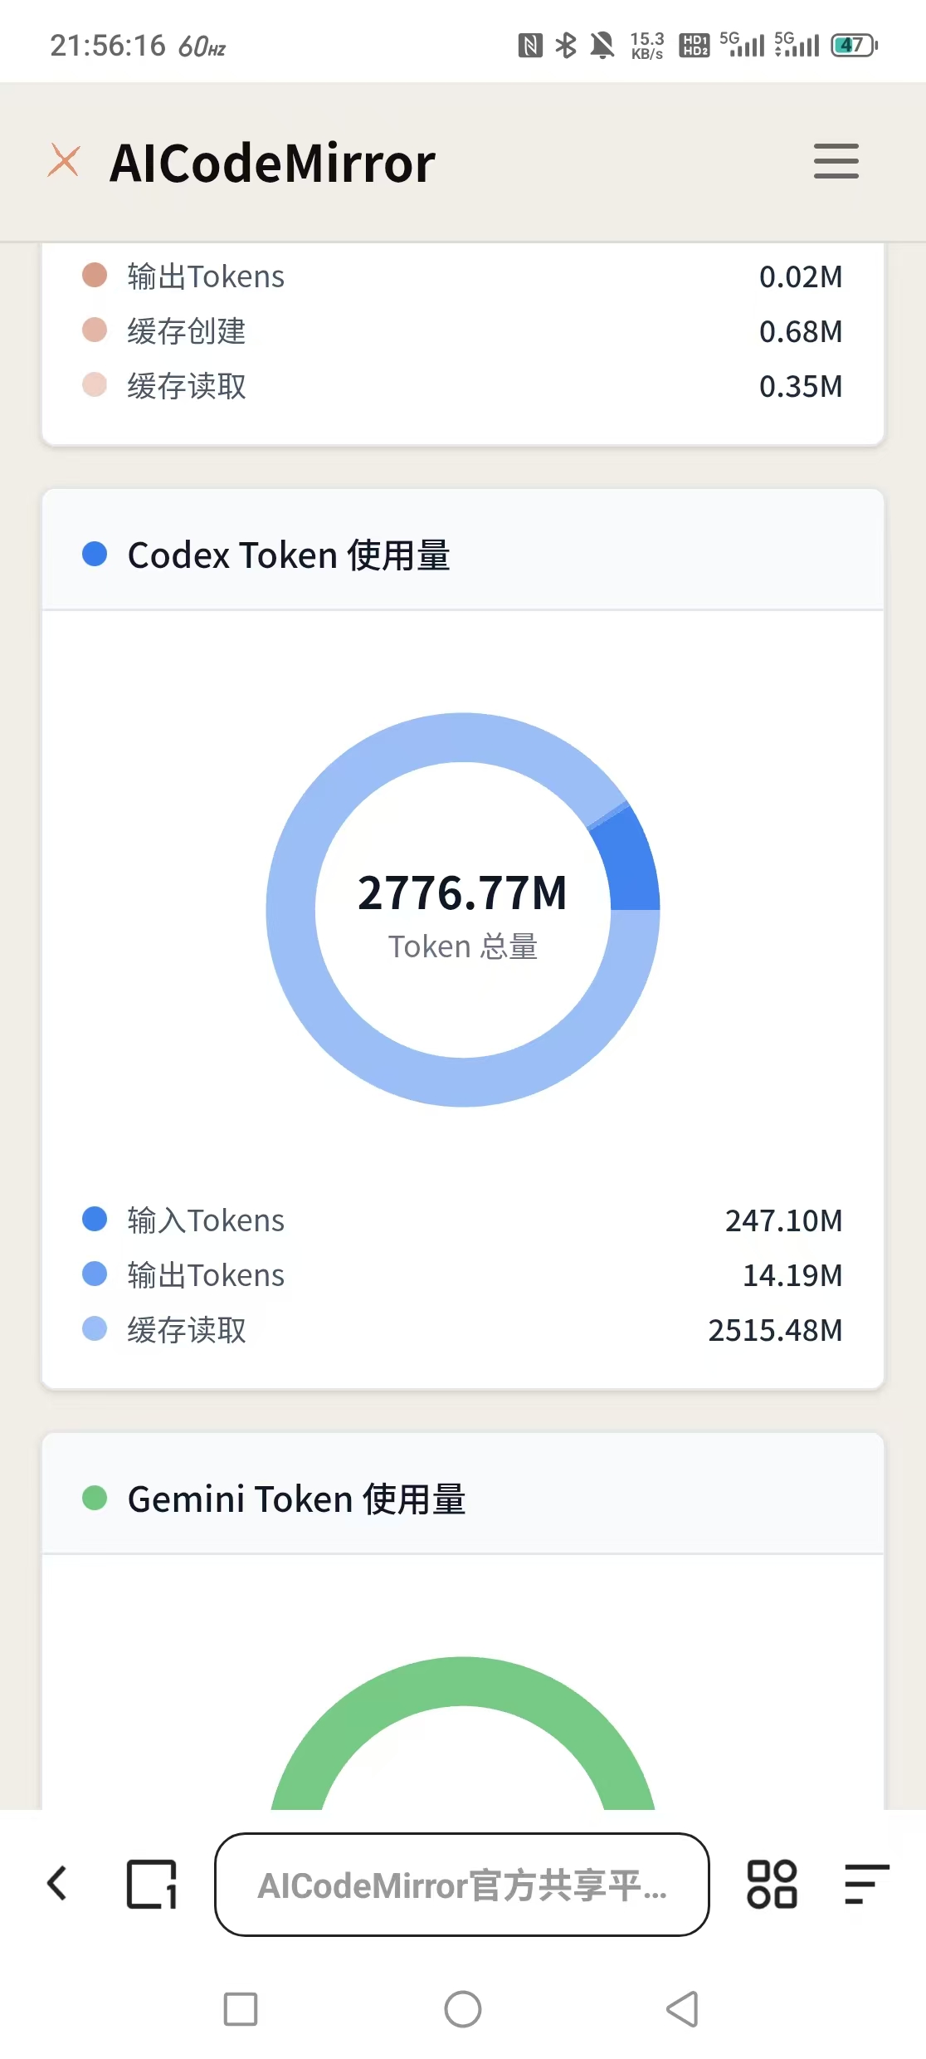Viewport: 926px width, 2059px height.
Task: Click the value 0.68M
Action: tap(801, 331)
